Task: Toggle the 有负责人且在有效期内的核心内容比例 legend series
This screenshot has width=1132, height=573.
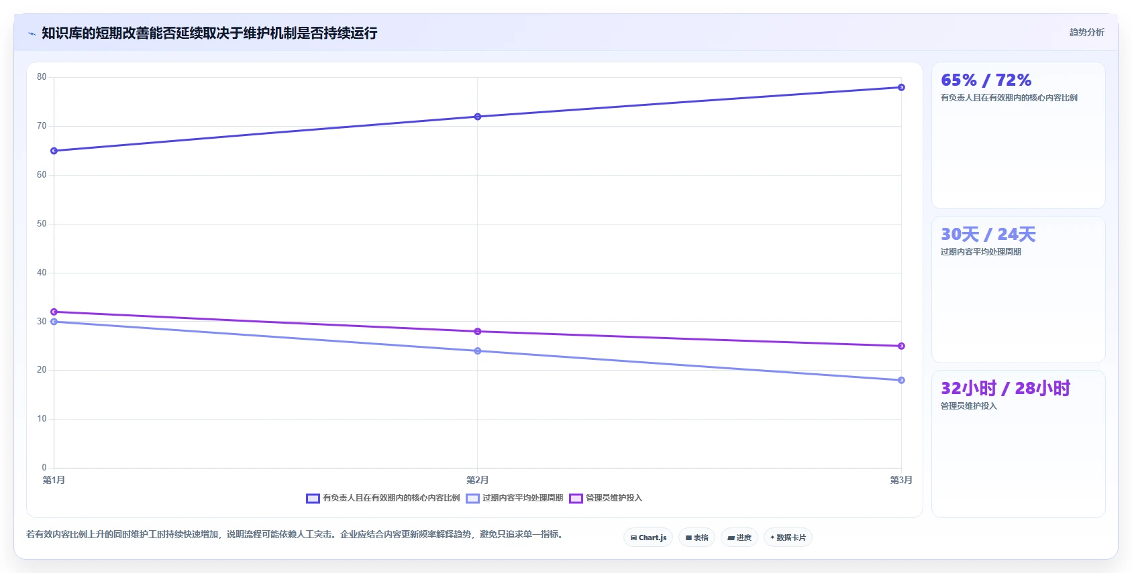Action: pos(383,498)
